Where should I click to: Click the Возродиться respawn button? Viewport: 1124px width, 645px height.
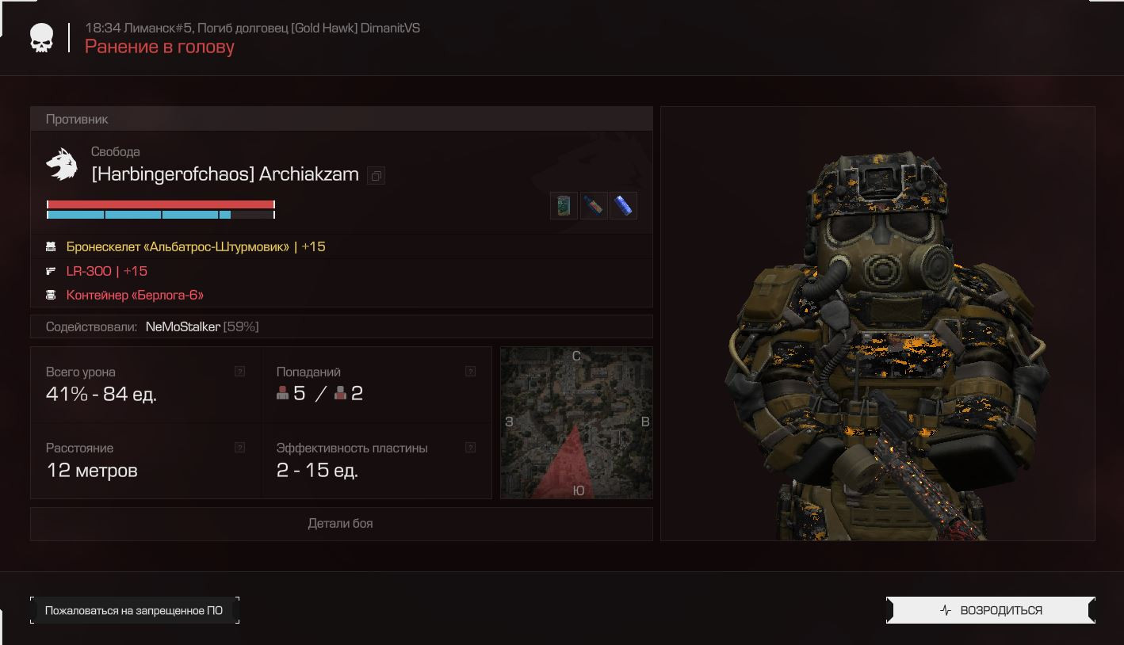click(x=991, y=610)
